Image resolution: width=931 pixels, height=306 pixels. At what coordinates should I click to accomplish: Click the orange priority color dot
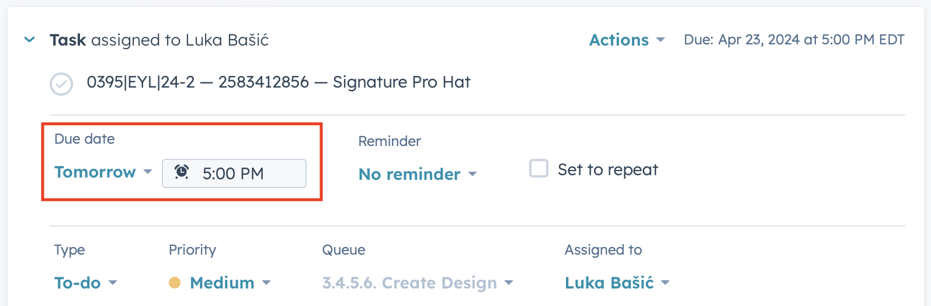click(175, 283)
